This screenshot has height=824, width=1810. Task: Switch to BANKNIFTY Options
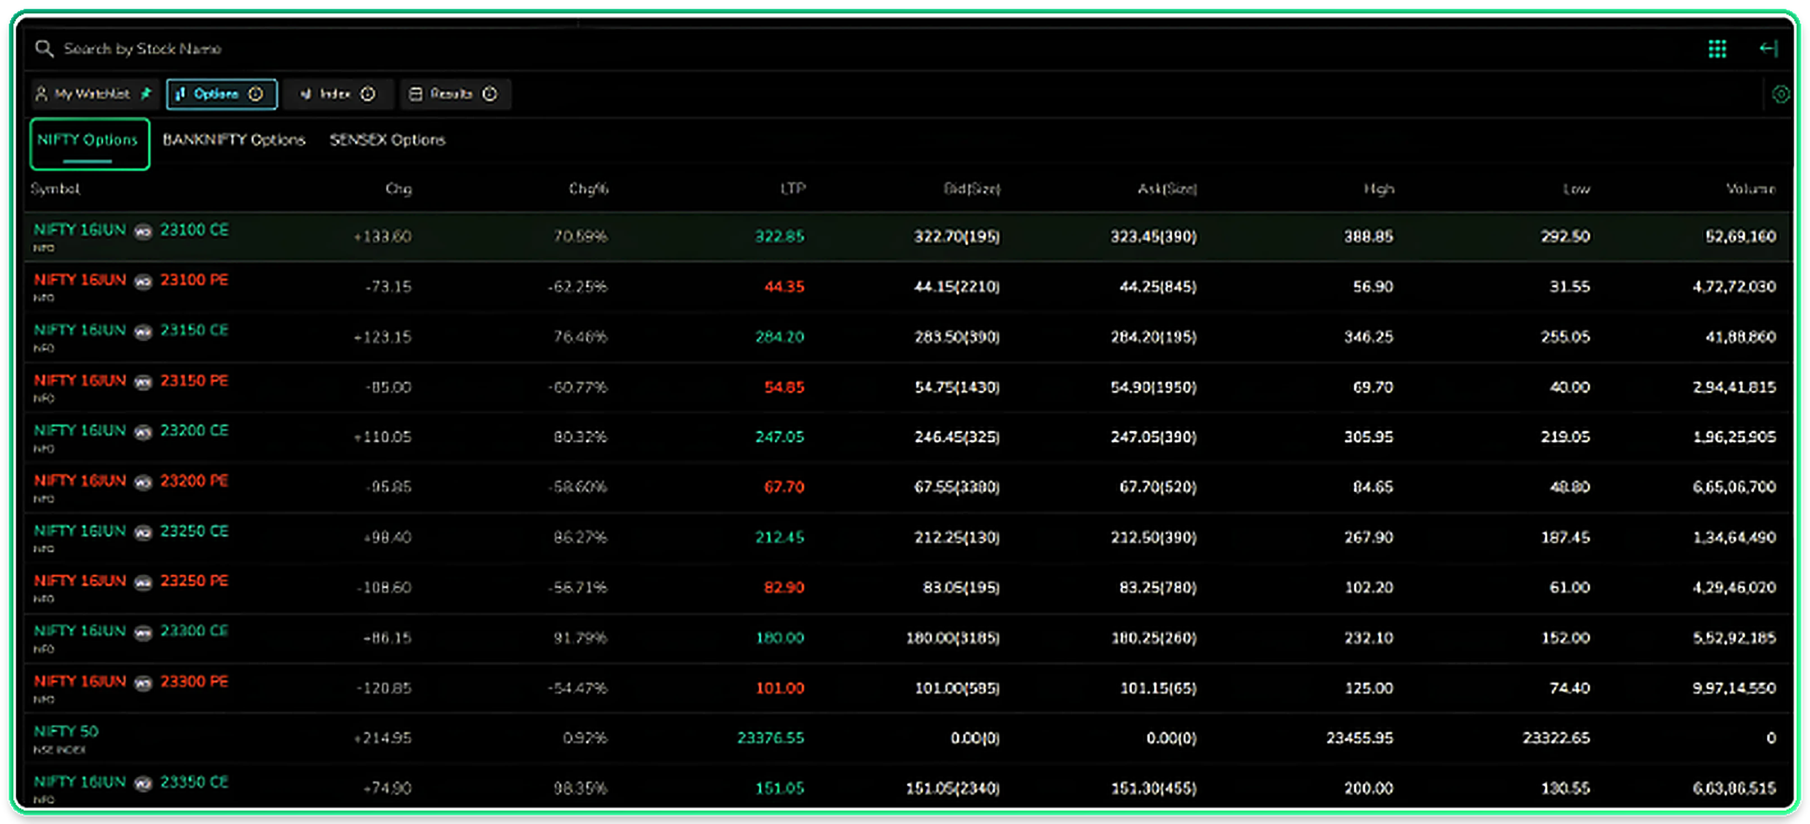pos(234,140)
